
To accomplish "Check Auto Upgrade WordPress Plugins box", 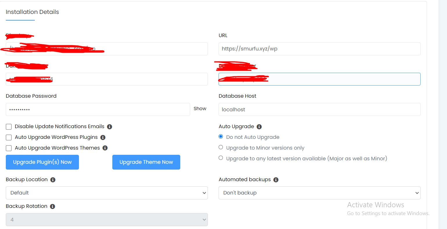I will click(9, 137).
